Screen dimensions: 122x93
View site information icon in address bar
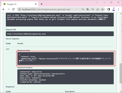[20, 9]
